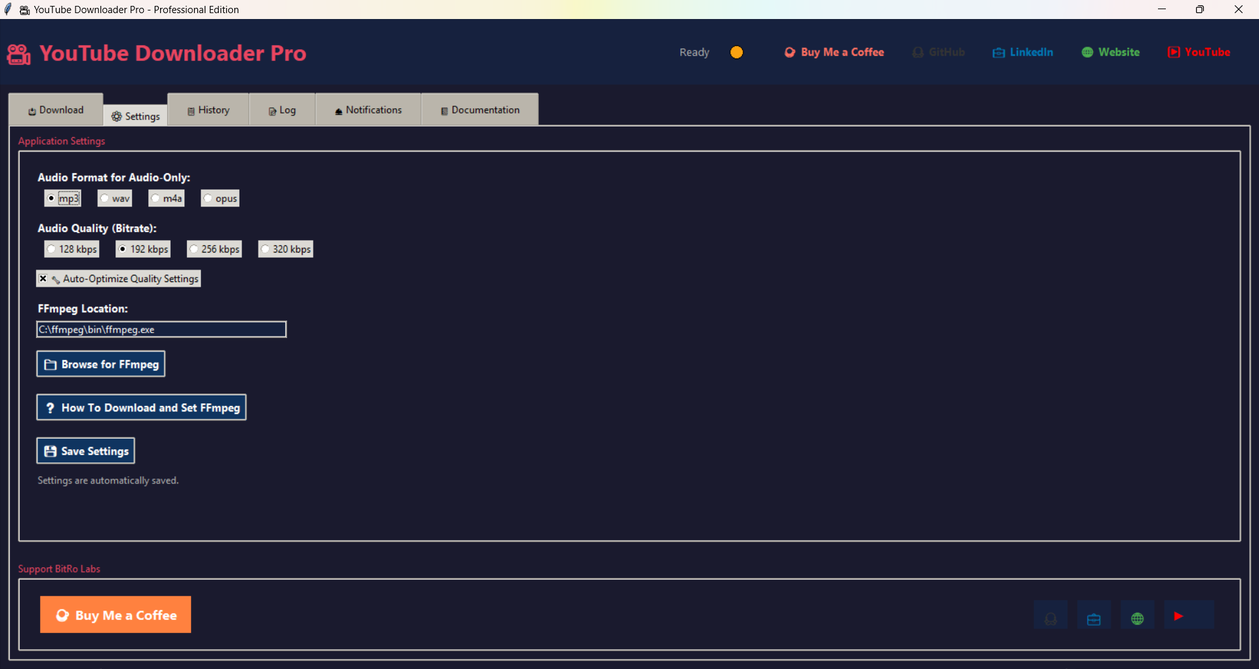The width and height of the screenshot is (1259, 669).
Task: Click the YouTube Downloader Pro camera logo
Action: [x=18, y=53]
